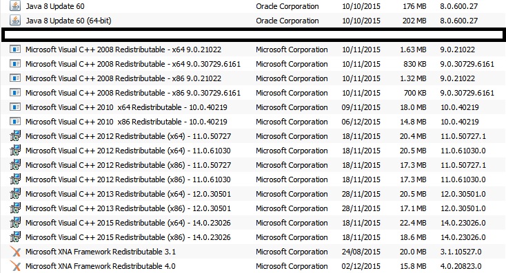Click the XNA Framework Redistributable 4.0 icon

[x=15, y=266]
